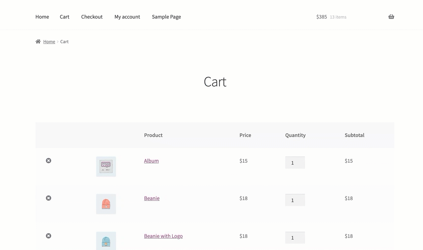Open the Beanie with Logo thumbnail

pyautogui.click(x=106, y=241)
